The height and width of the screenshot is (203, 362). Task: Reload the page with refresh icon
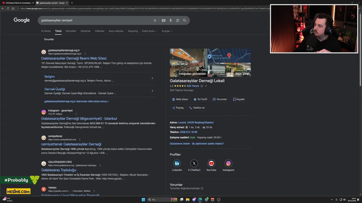[8, 8]
